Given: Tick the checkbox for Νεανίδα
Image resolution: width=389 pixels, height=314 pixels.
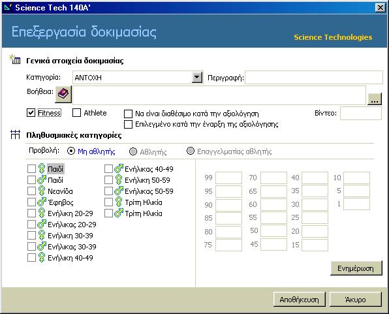Looking at the screenshot, I should click(x=31, y=191).
